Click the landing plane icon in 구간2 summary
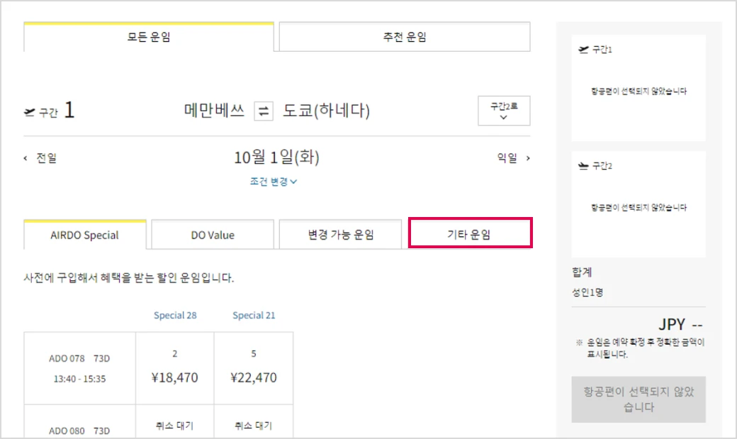This screenshot has width=737, height=439. pyautogui.click(x=583, y=166)
